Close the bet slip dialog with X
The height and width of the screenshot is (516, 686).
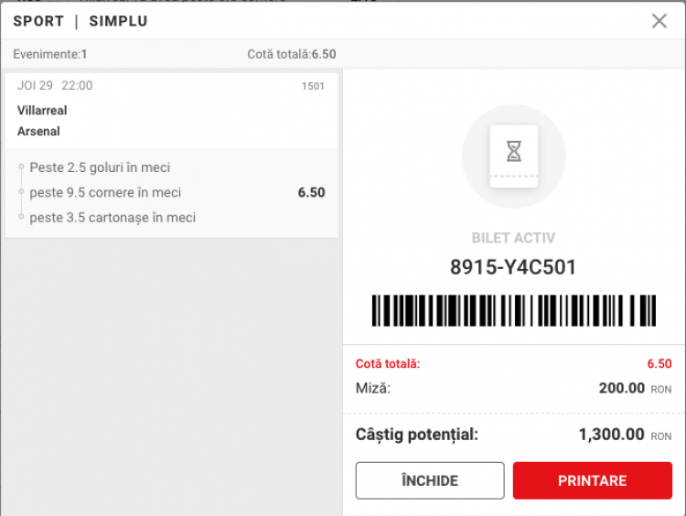(659, 21)
